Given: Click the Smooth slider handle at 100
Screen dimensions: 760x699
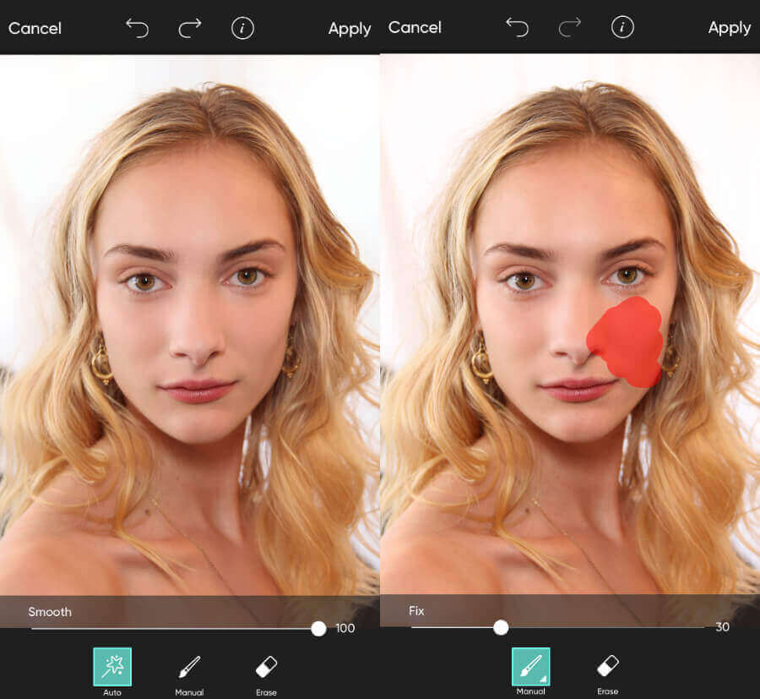Looking at the screenshot, I should click(318, 628).
